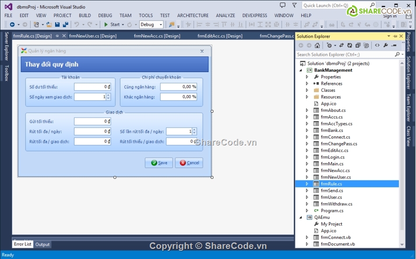Click the pin icon on frmRule.cs tab
The height and width of the screenshot is (259, 416).
pos(57,36)
